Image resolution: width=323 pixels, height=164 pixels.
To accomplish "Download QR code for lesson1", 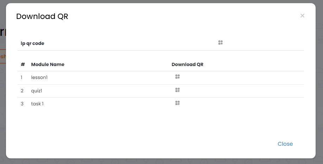I will point(178,77).
